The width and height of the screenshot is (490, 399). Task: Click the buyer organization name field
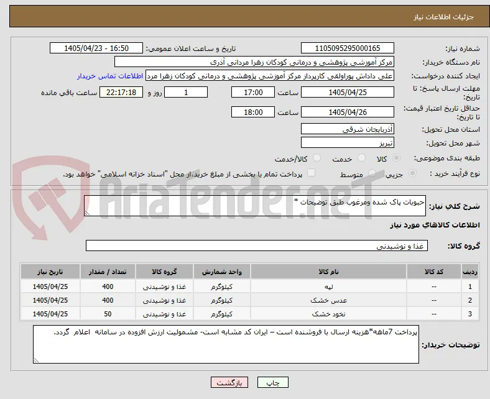[254, 62]
